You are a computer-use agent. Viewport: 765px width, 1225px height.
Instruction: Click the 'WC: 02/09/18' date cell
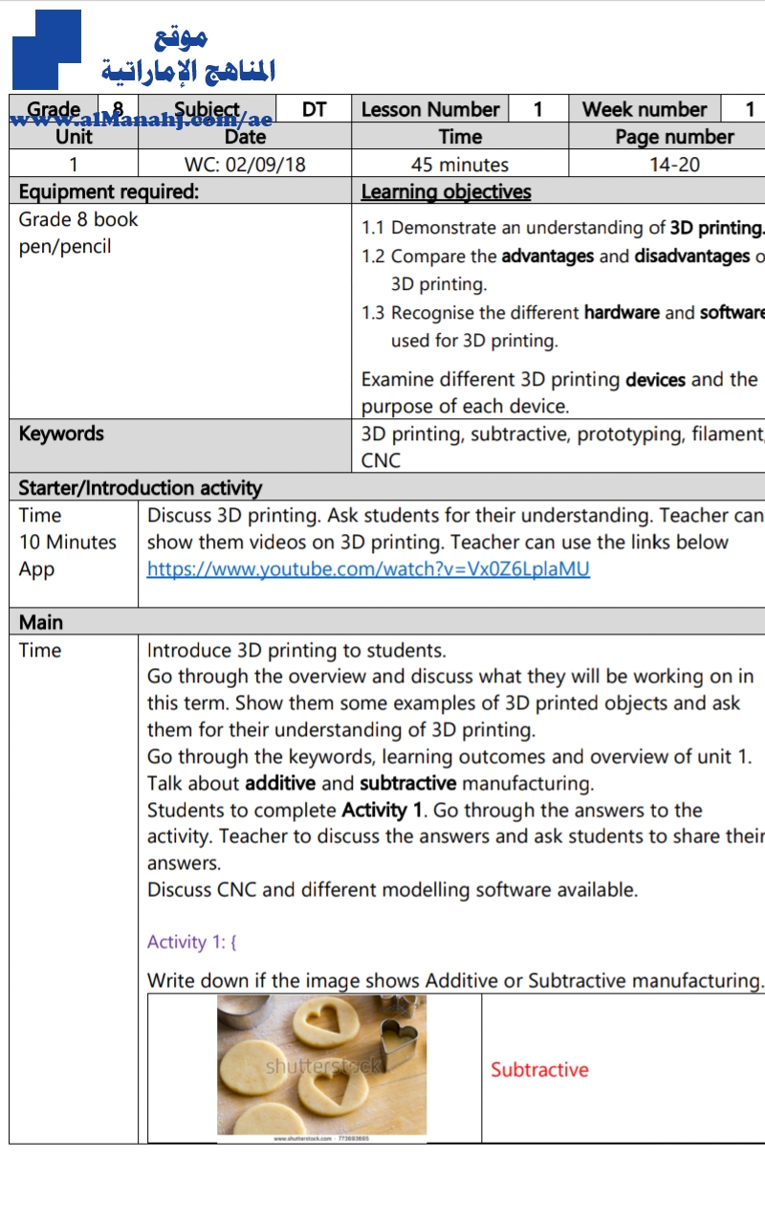pos(245,164)
